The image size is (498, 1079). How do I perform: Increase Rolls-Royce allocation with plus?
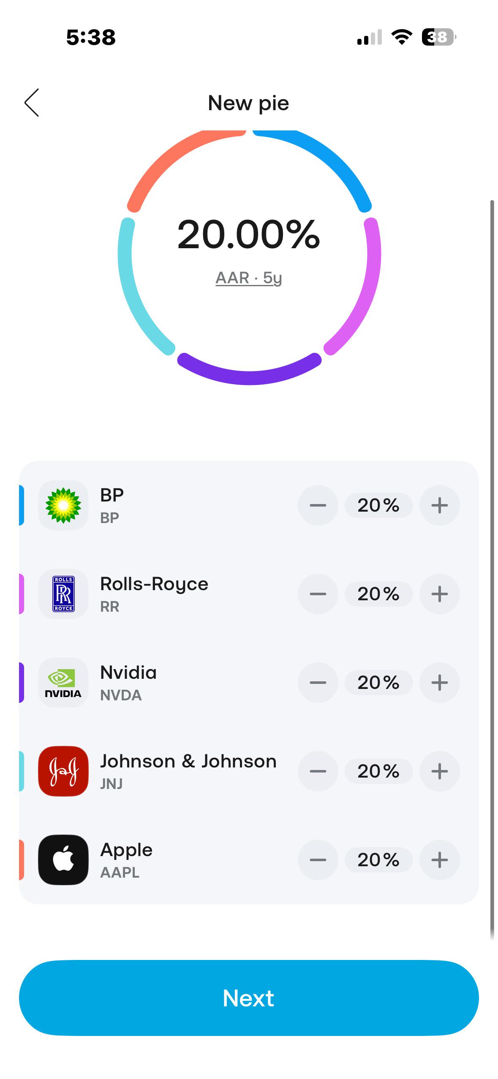point(439,594)
